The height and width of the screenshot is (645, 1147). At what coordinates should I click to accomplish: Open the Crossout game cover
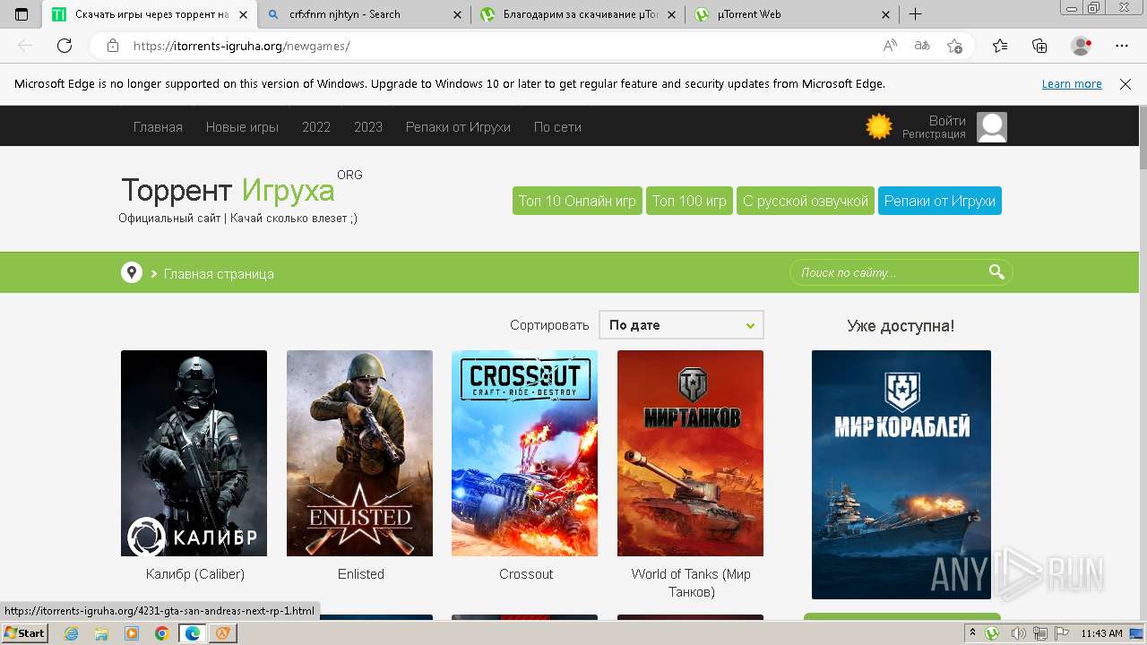[x=524, y=453]
